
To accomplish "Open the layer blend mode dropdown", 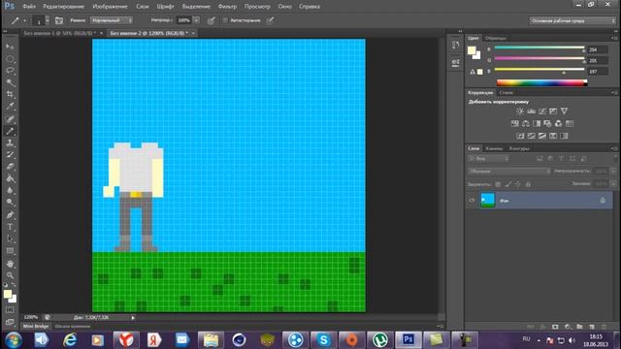I will click(x=509, y=172).
